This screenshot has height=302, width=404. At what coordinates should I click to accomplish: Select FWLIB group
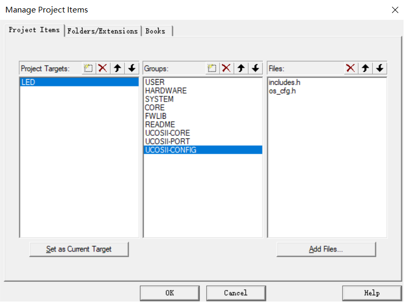tap(203, 116)
